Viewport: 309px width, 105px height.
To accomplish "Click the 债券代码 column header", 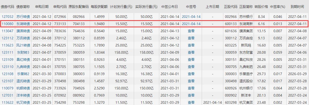I will click(7, 7).
